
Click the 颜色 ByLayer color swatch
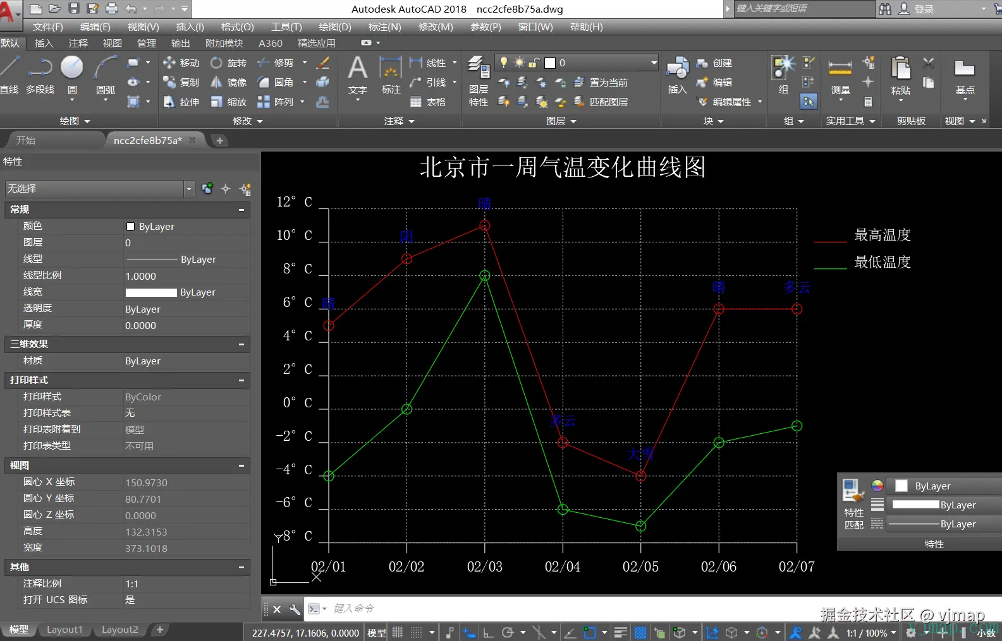pos(131,226)
